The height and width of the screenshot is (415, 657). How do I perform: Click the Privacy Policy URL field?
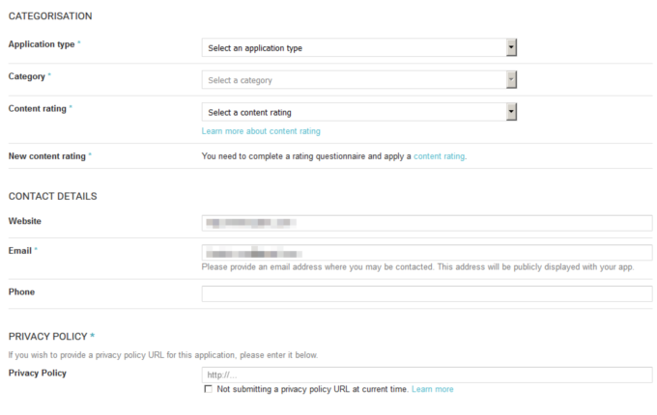click(x=427, y=374)
